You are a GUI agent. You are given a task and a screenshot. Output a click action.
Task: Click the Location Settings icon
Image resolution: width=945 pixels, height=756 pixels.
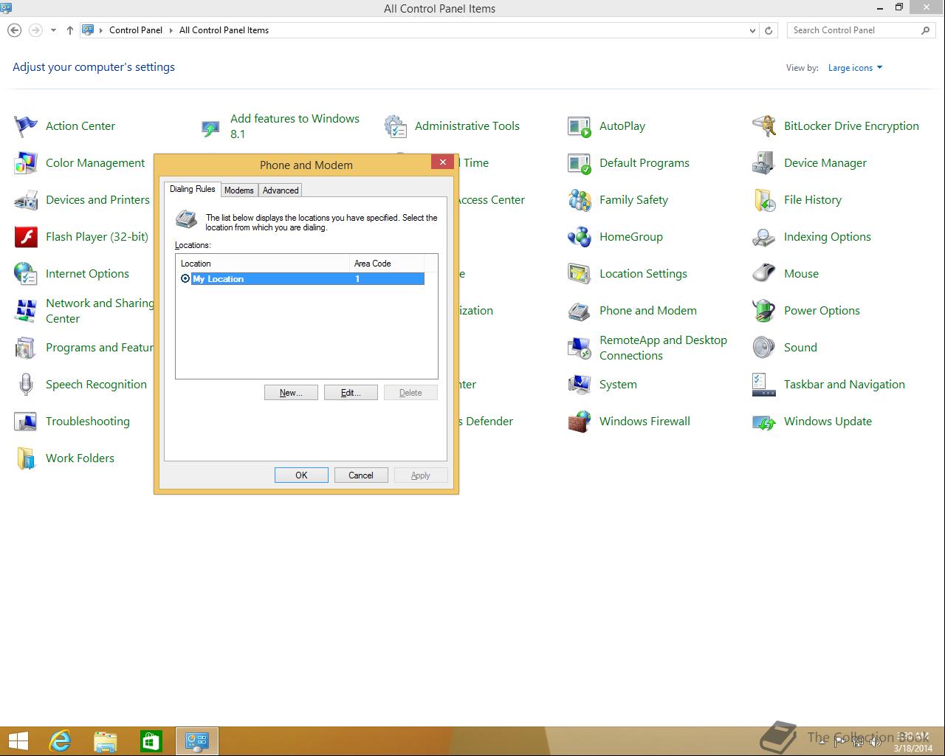[580, 274]
